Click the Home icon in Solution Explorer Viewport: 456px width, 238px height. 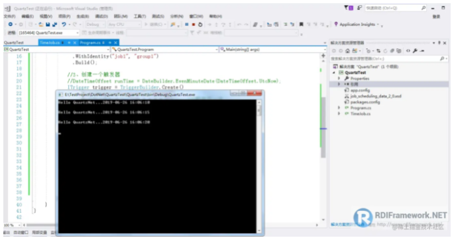coord(347,51)
